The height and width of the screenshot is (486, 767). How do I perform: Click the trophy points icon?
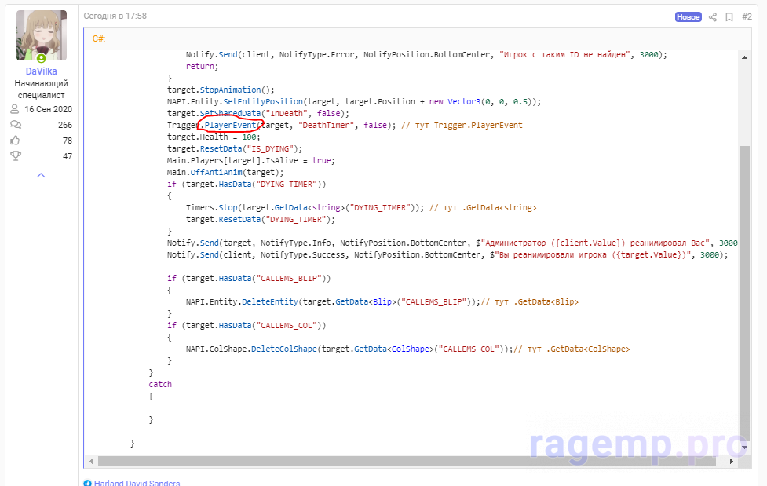pos(15,156)
